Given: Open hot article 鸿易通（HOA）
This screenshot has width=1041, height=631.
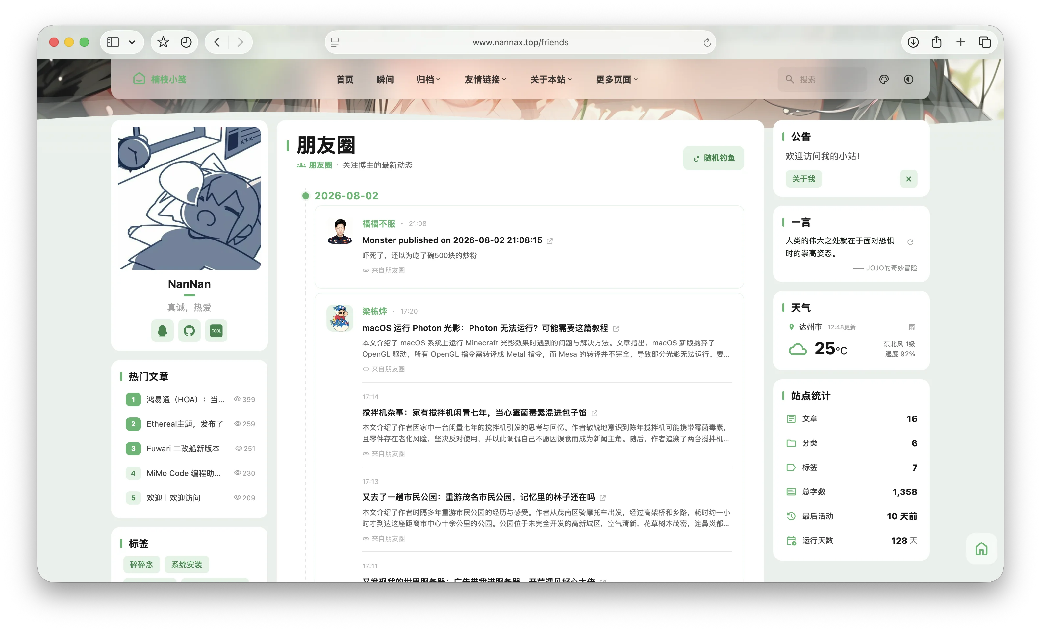Looking at the screenshot, I should point(190,399).
